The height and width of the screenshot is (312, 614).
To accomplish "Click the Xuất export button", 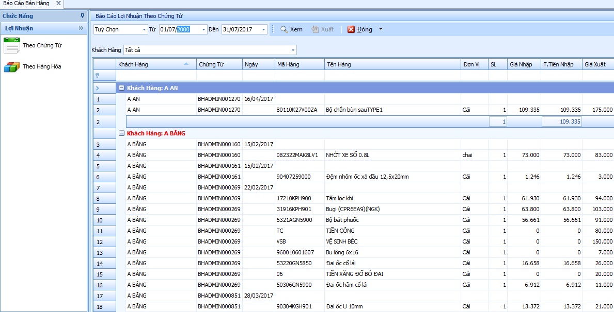I will click(322, 29).
